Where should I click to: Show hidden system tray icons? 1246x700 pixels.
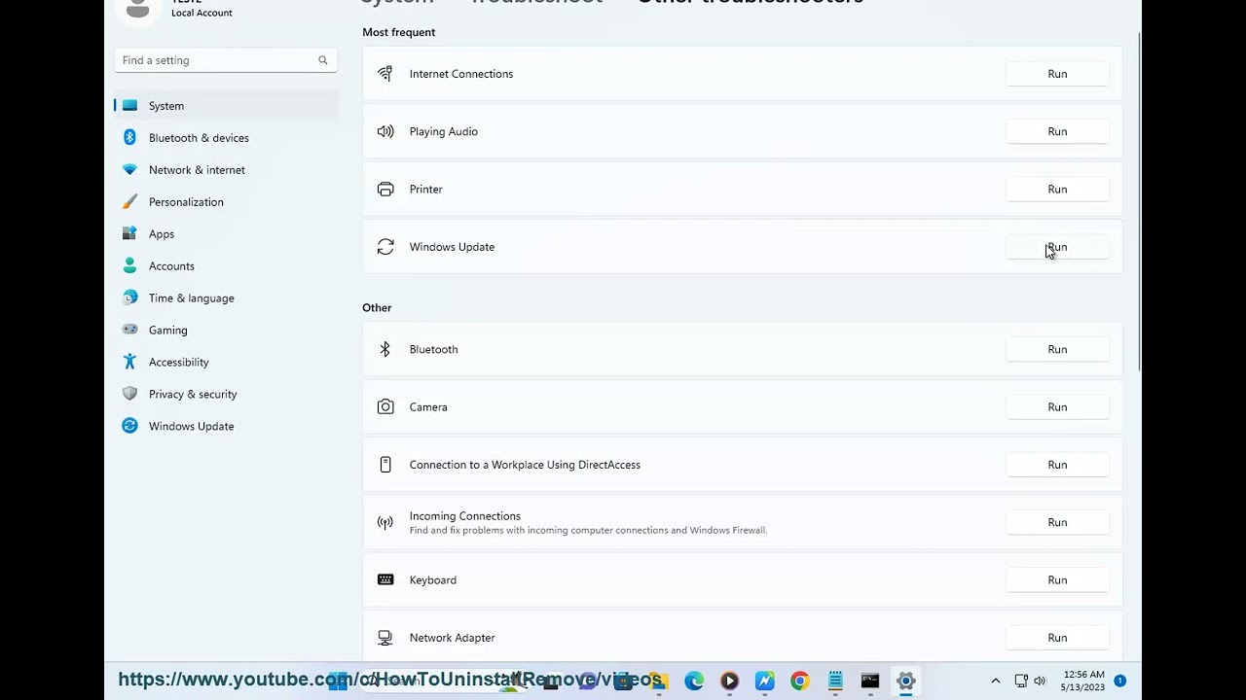995,682
